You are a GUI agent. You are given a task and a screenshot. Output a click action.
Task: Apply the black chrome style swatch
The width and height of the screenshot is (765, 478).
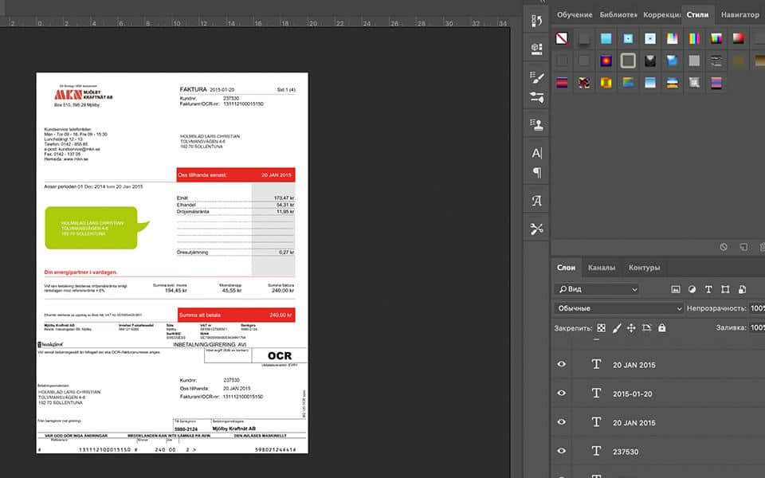pyautogui.click(x=650, y=61)
